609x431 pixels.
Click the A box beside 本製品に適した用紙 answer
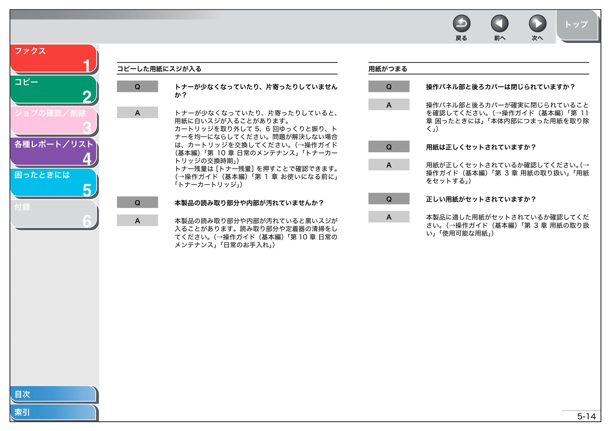[x=389, y=217]
